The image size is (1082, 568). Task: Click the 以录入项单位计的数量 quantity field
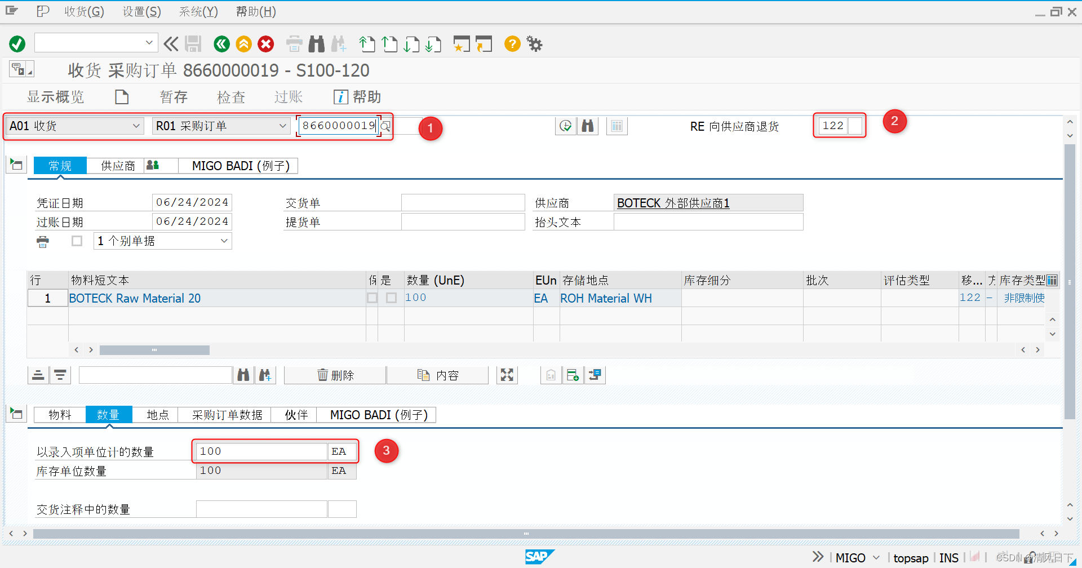261,451
